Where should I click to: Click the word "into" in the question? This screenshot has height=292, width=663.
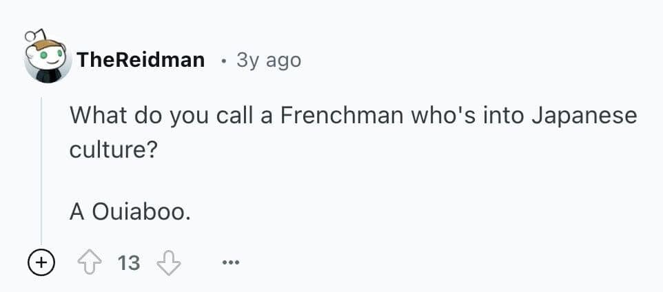coord(503,115)
